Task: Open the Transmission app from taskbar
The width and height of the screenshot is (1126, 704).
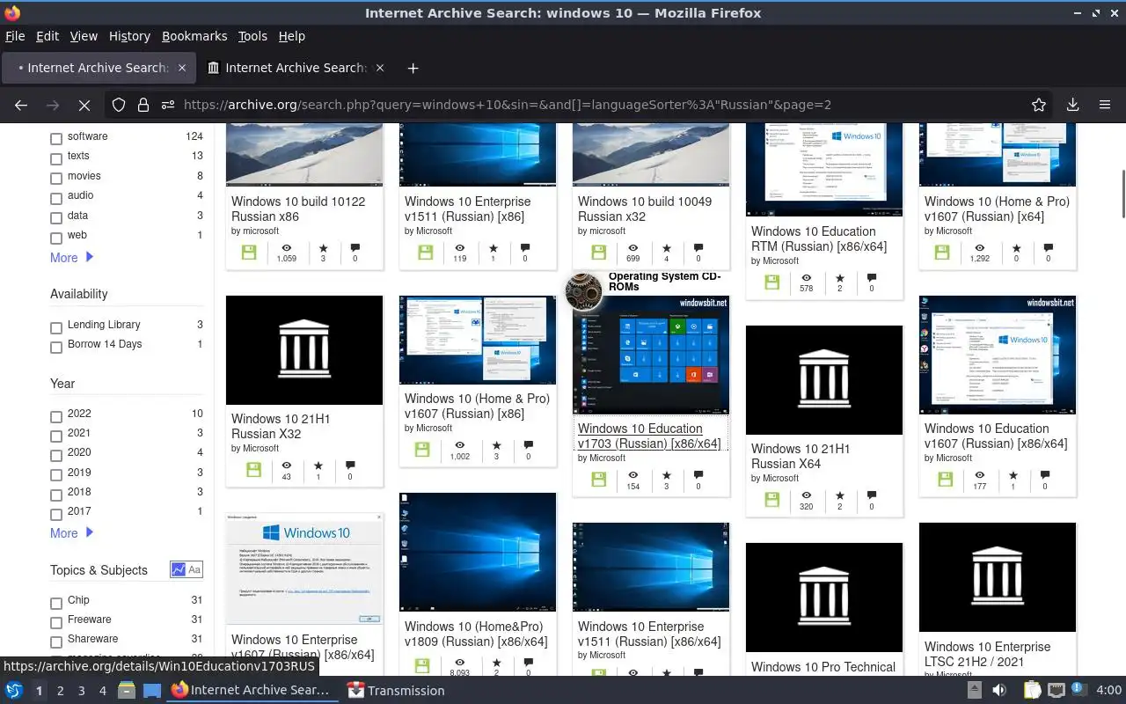Action: 396,691
